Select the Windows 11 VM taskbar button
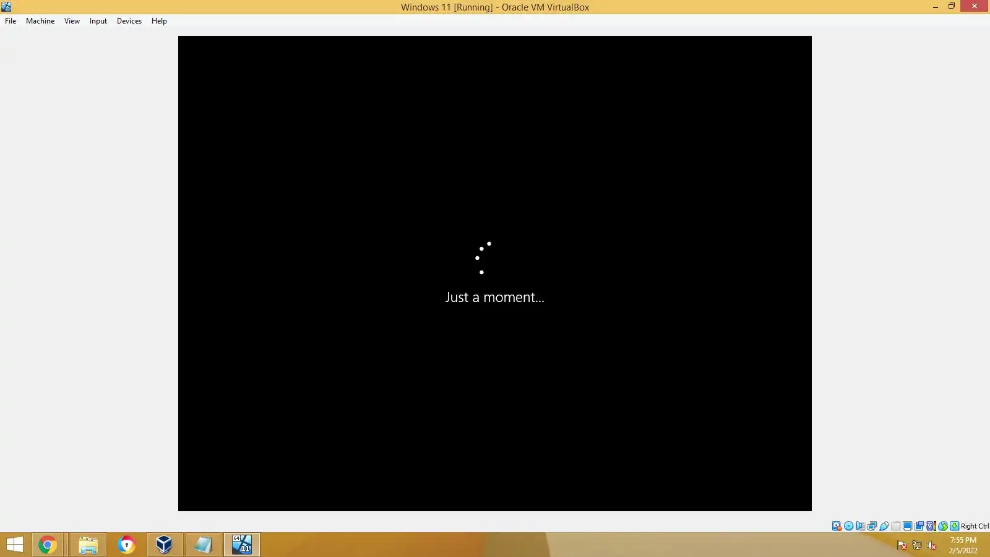The image size is (990, 557). point(242,545)
